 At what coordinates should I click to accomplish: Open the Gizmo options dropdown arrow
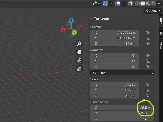pos(111,4)
